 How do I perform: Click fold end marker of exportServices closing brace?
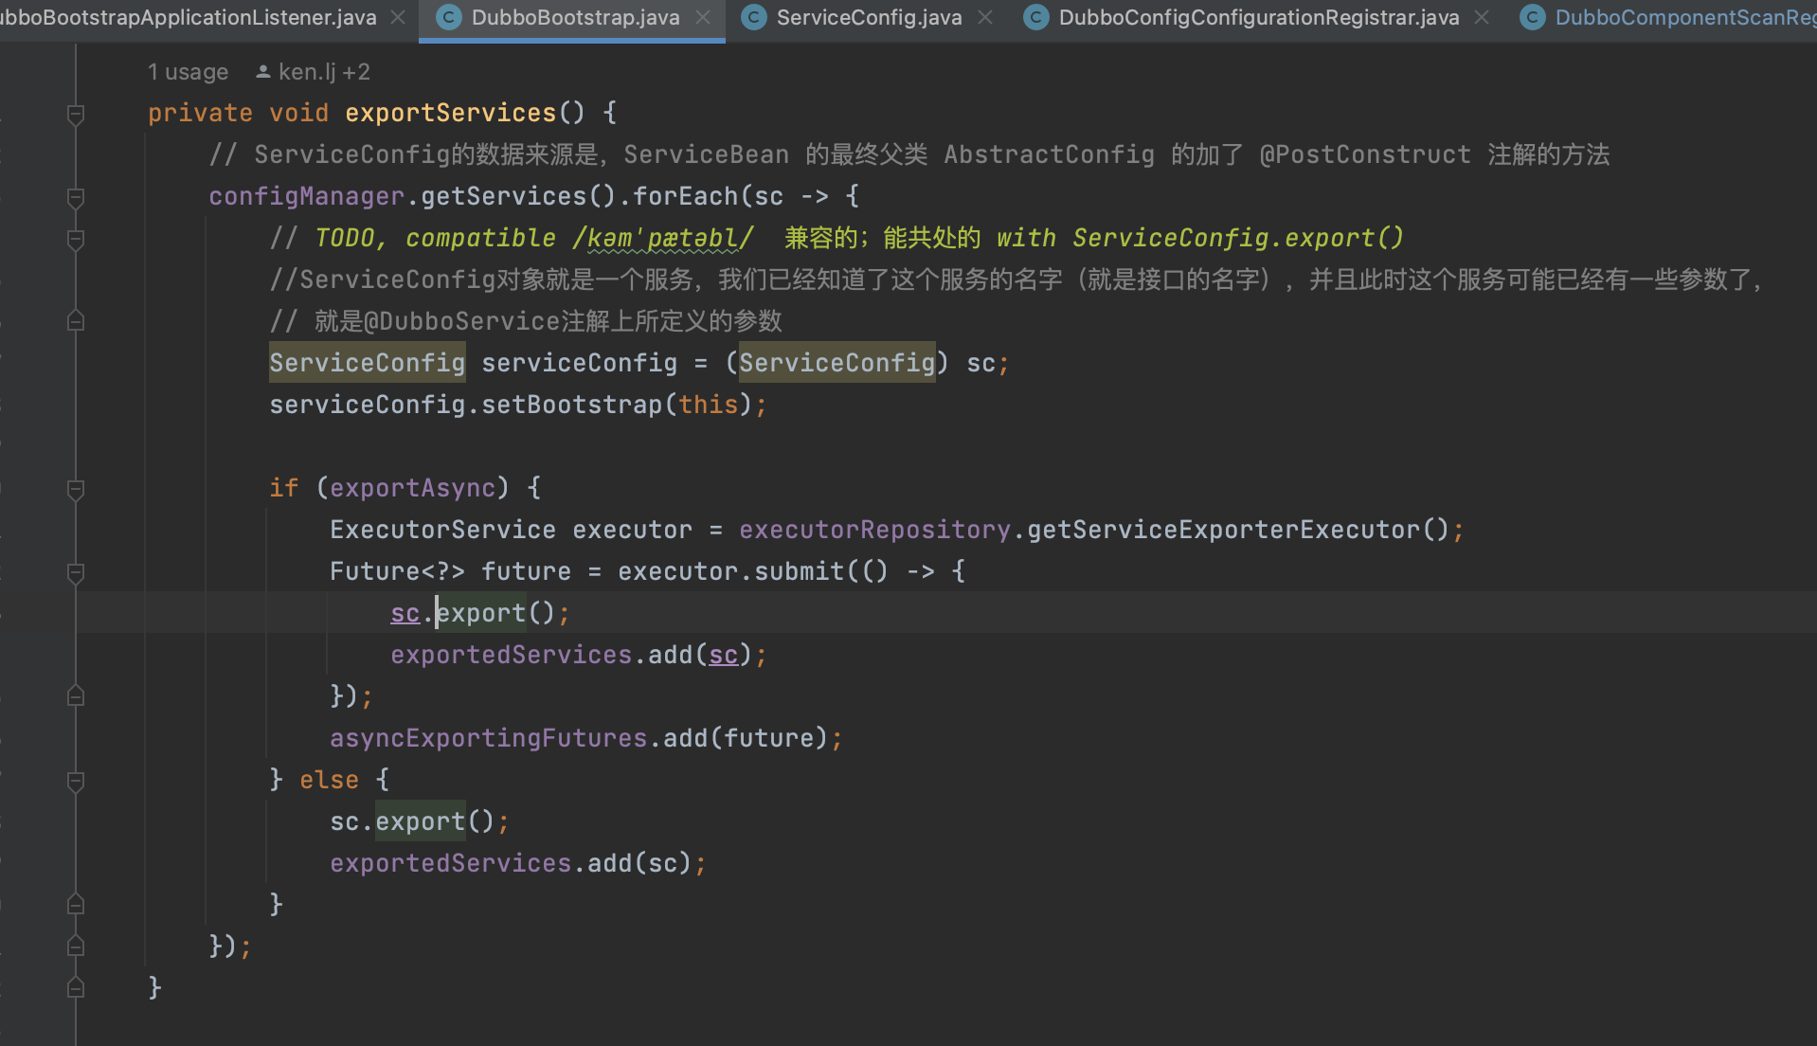pyautogui.click(x=76, y=988)
